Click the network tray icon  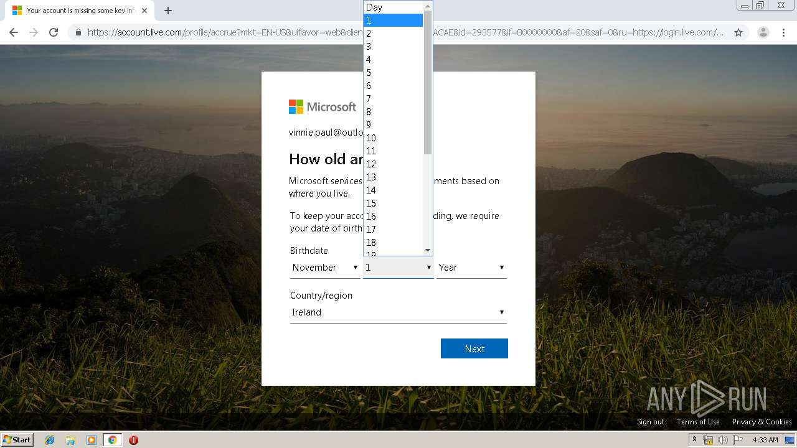(x=708, y=440)
